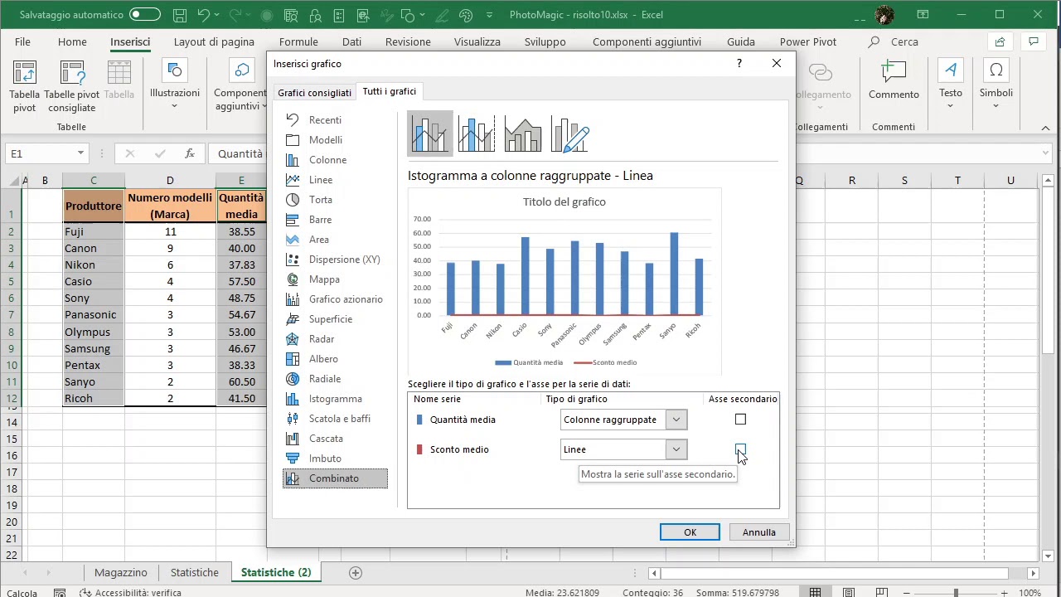The width and height of the screenshot is (1061, 597).
Task: Enable secondary axis for Sconto medio
Action: point(740,449)
